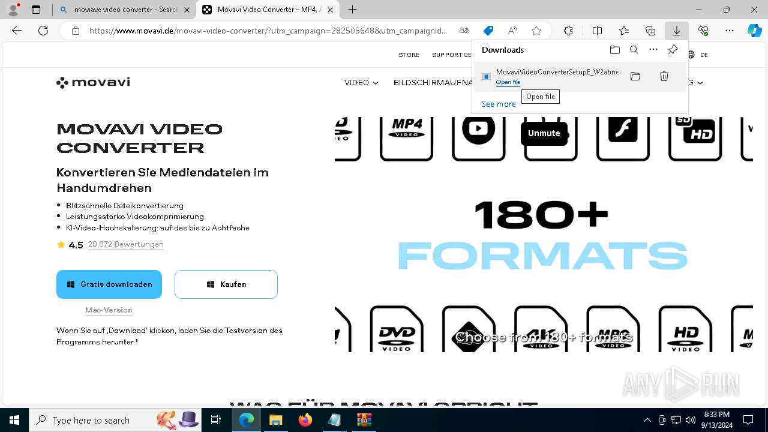
Task: Toggle split screen view
Action: tap(598, 31)
